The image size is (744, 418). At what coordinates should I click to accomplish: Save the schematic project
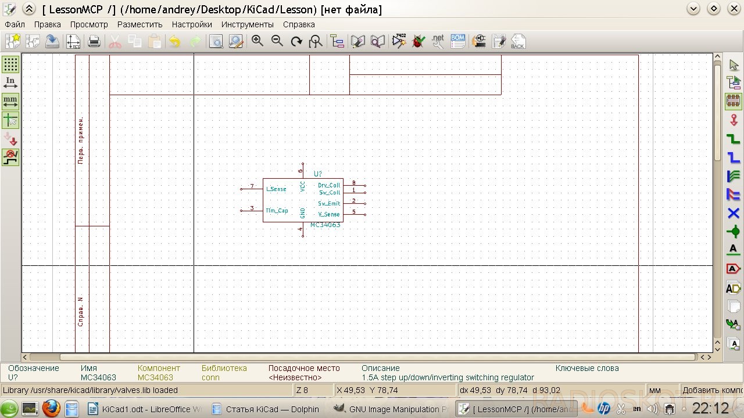click(x=52, y=41)
